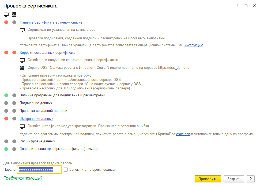
Task: Open the 'cspclean' utility link
Action: coord(183,134)
